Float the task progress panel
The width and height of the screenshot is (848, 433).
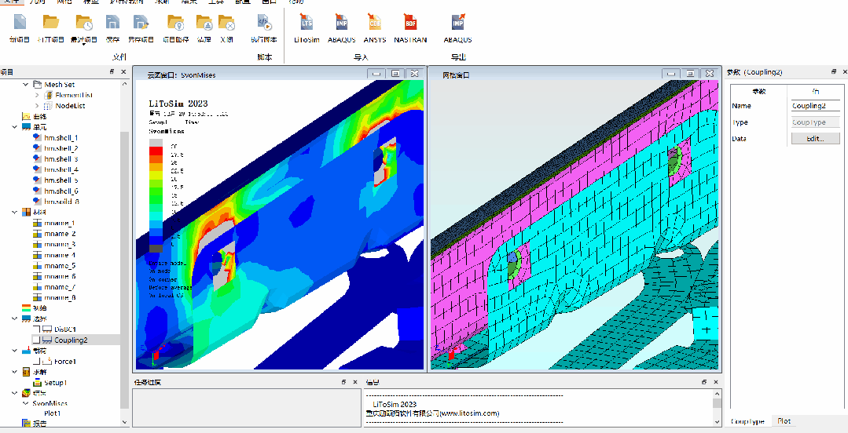coord(343,382)
